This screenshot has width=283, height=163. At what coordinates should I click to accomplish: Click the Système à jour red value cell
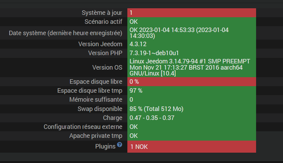pyautogui.click(x=192, y=13)
